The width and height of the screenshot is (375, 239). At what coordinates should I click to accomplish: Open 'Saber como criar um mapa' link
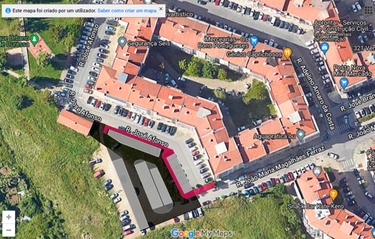pos(127,11)
